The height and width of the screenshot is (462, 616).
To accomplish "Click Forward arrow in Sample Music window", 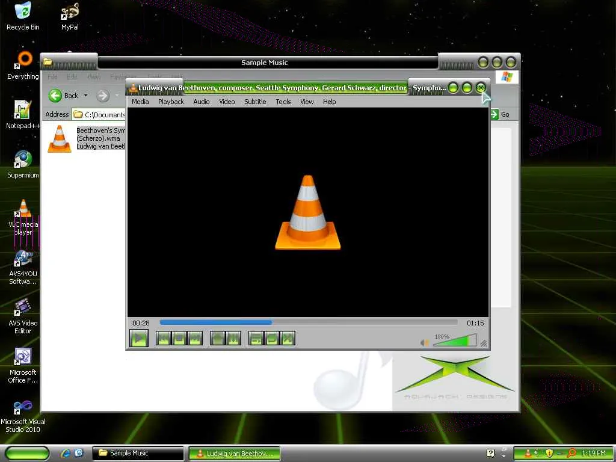I will click(102, 96).
